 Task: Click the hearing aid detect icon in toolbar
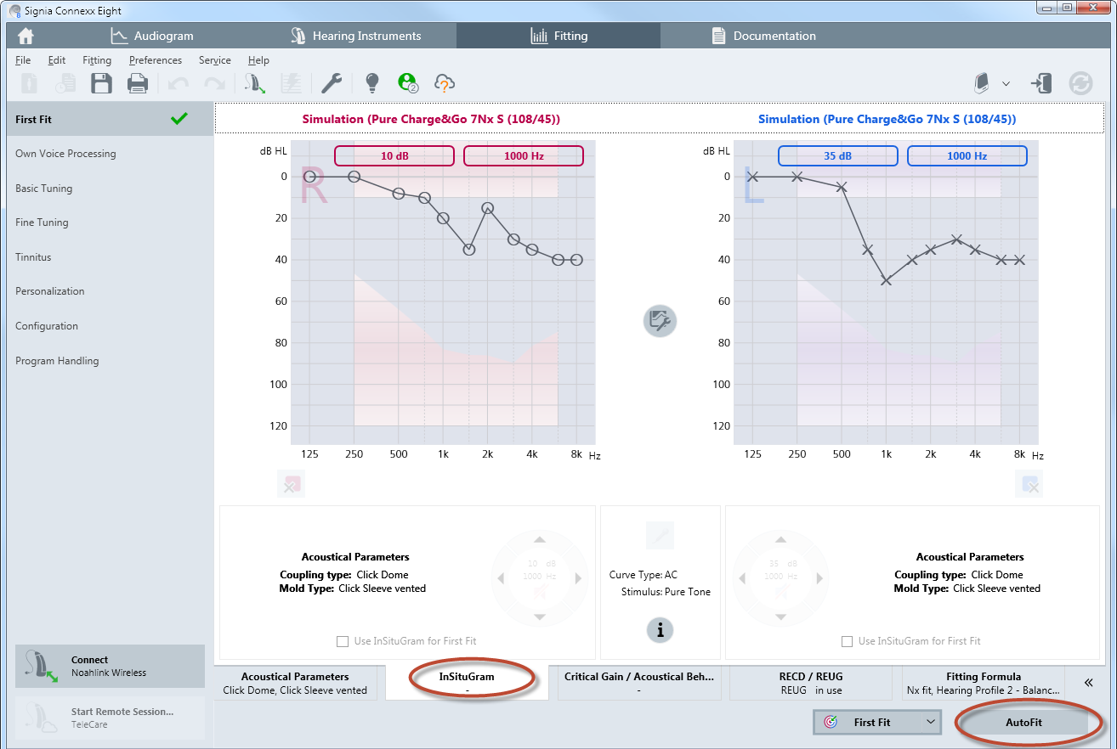coord(255,83)
